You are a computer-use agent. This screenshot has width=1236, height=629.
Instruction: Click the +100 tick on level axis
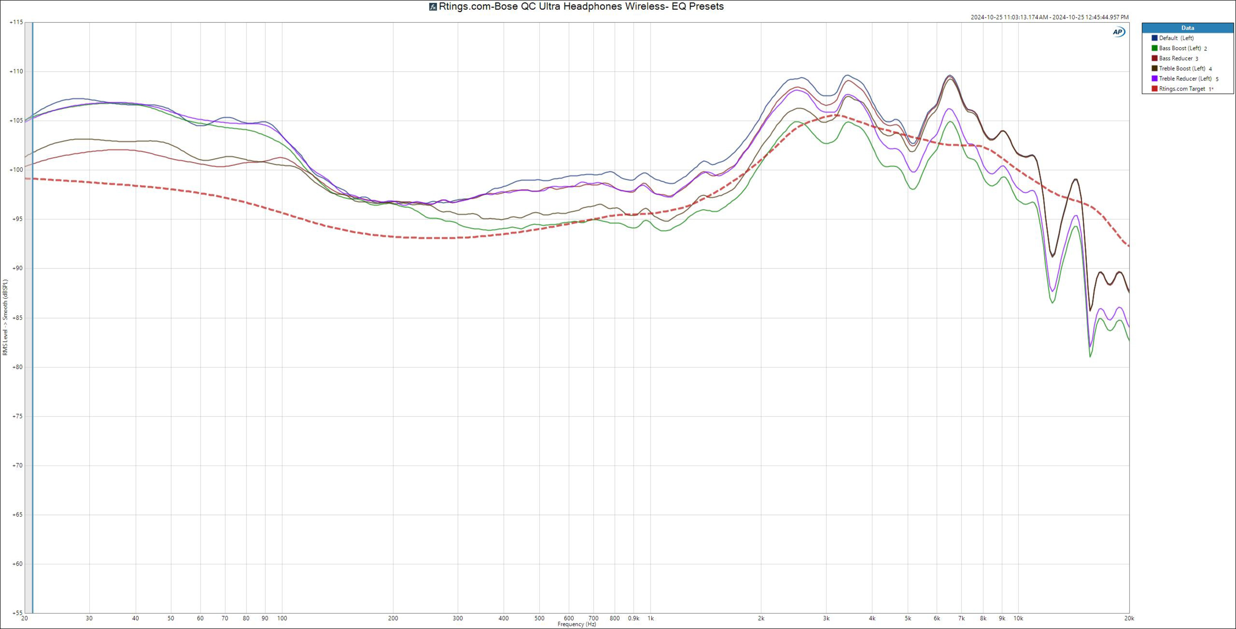pos(16,170)
